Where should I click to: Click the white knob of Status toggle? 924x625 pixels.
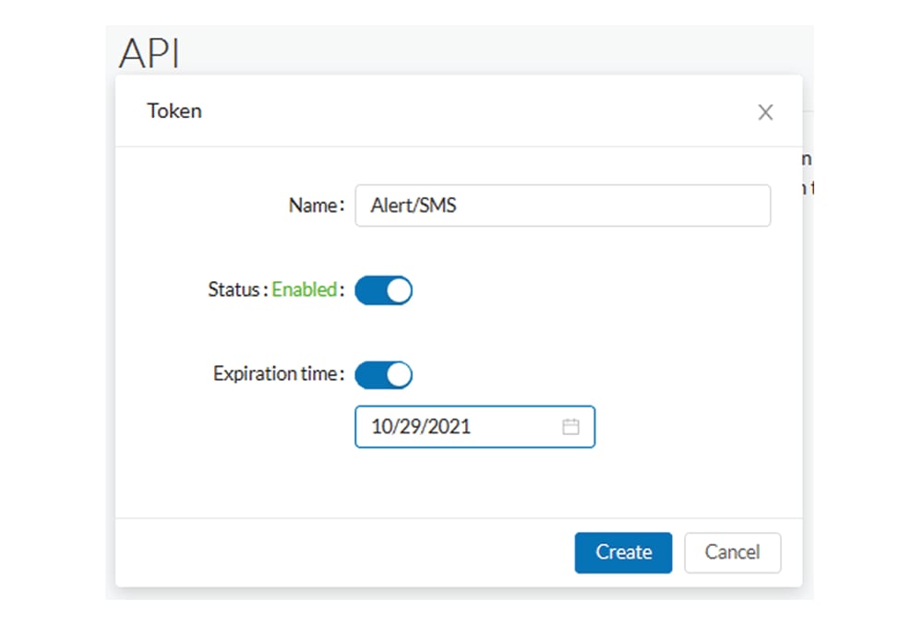398,290
